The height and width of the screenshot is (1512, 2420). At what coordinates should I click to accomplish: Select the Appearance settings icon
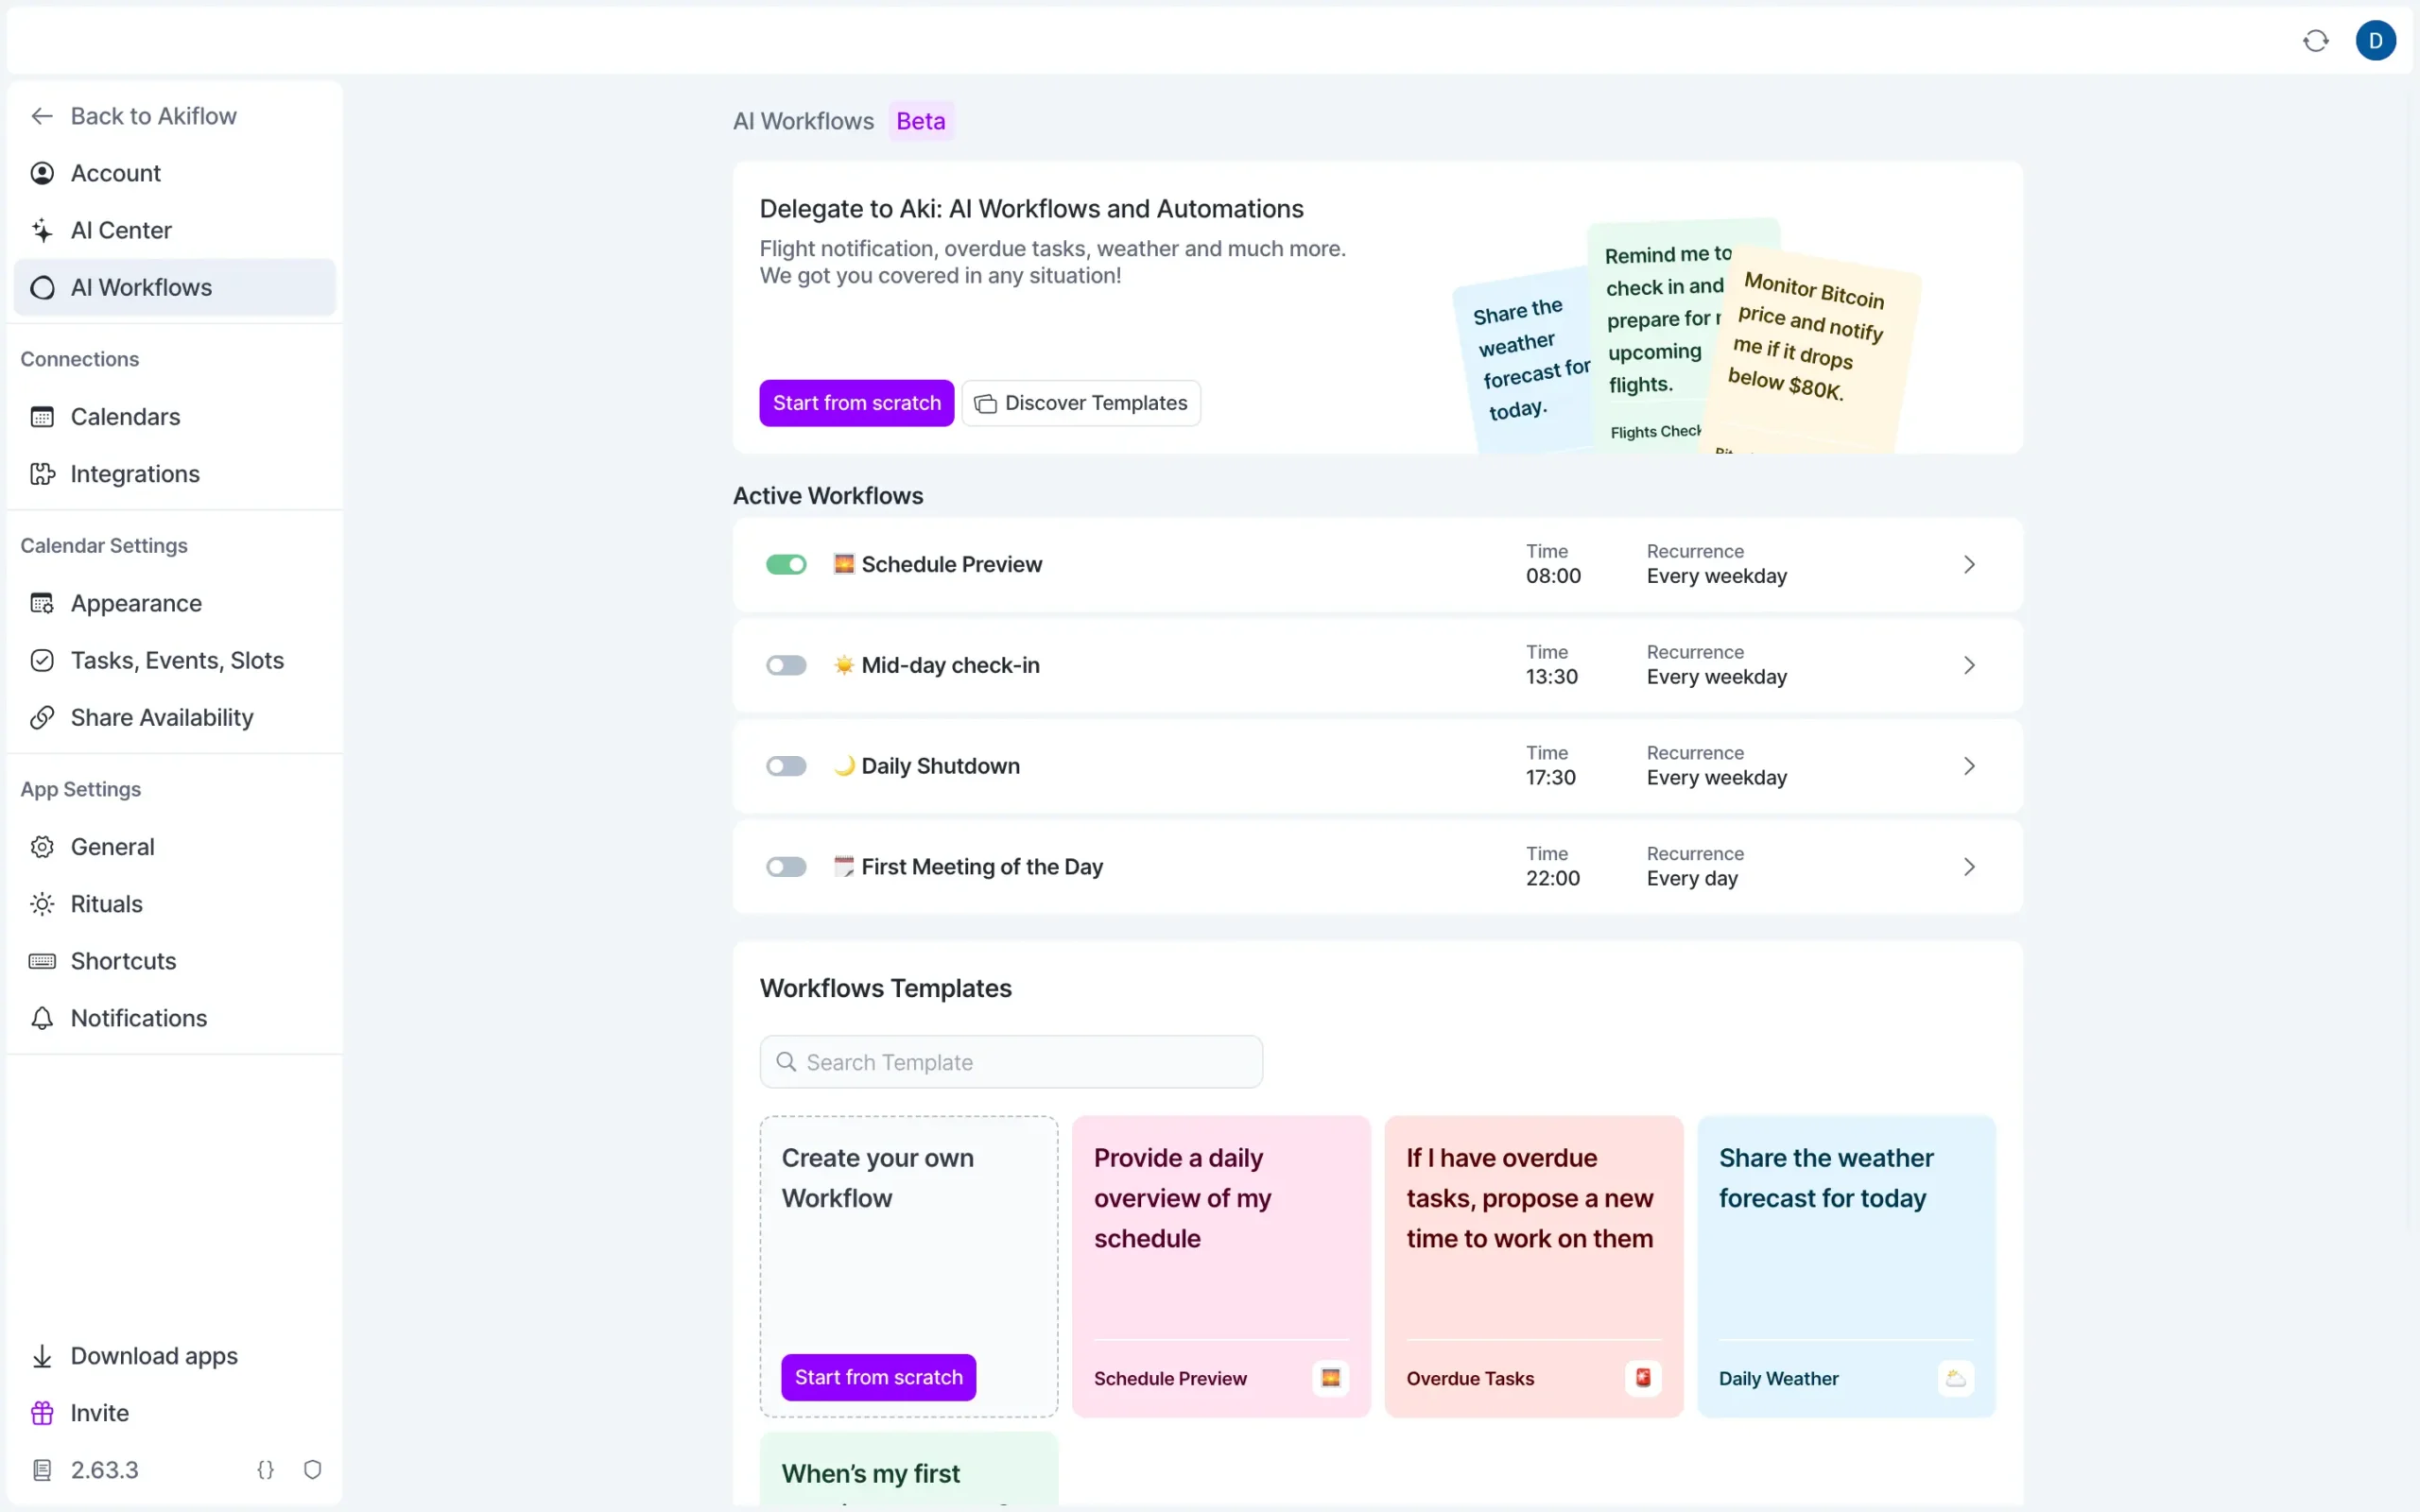point(43,603)
